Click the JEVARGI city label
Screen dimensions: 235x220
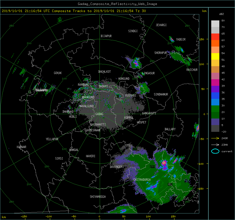tap(161, 25)
